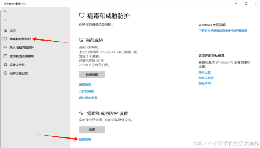Click the 启用 button
This screenshot has width=260, height=148.
coord(92,130)
